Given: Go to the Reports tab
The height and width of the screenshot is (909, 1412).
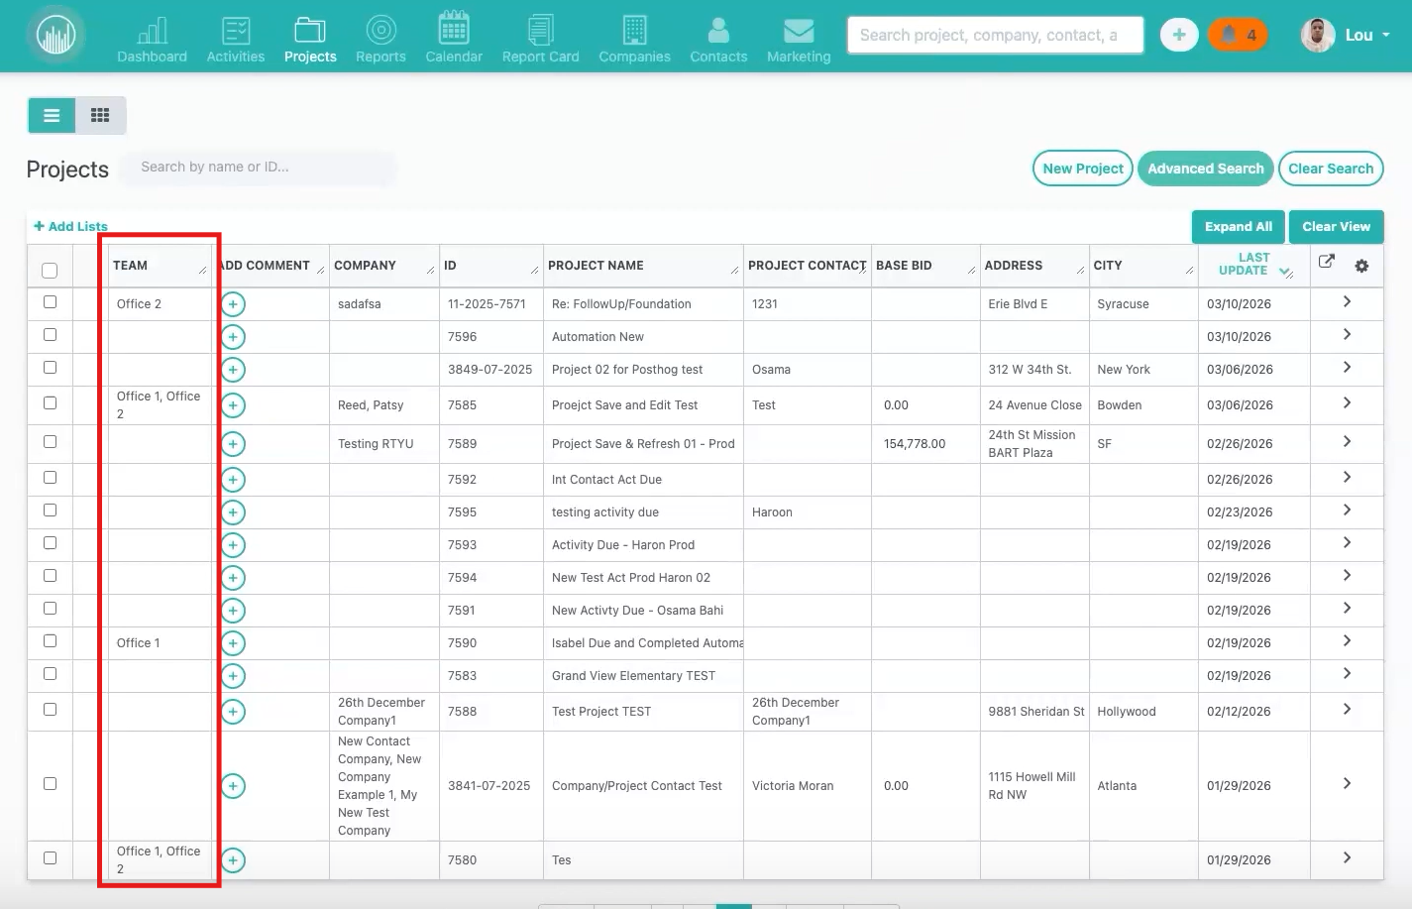Looking at the screenshot, I should tap(380, 38).
